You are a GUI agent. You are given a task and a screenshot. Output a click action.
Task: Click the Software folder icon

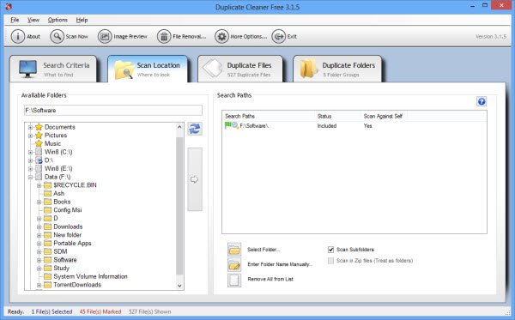[x=47, y=260]
